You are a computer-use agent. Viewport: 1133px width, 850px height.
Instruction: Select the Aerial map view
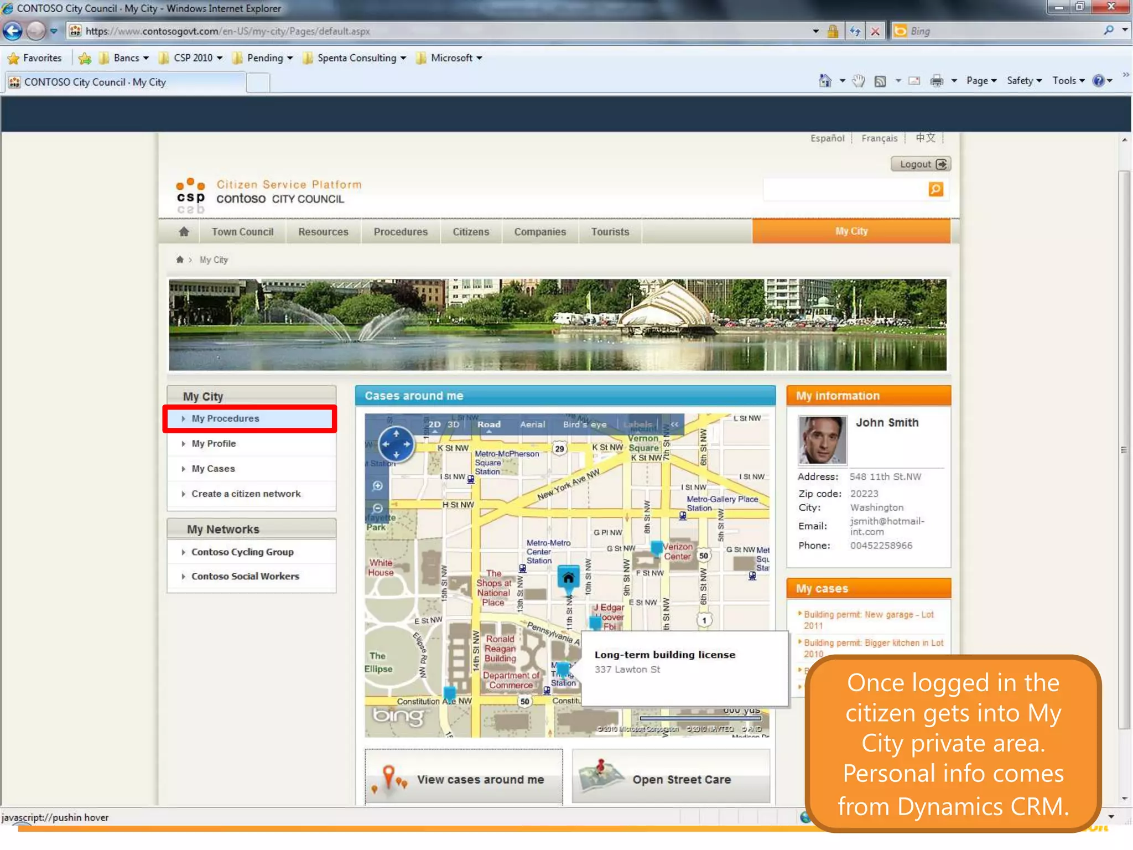click(532, 424)
